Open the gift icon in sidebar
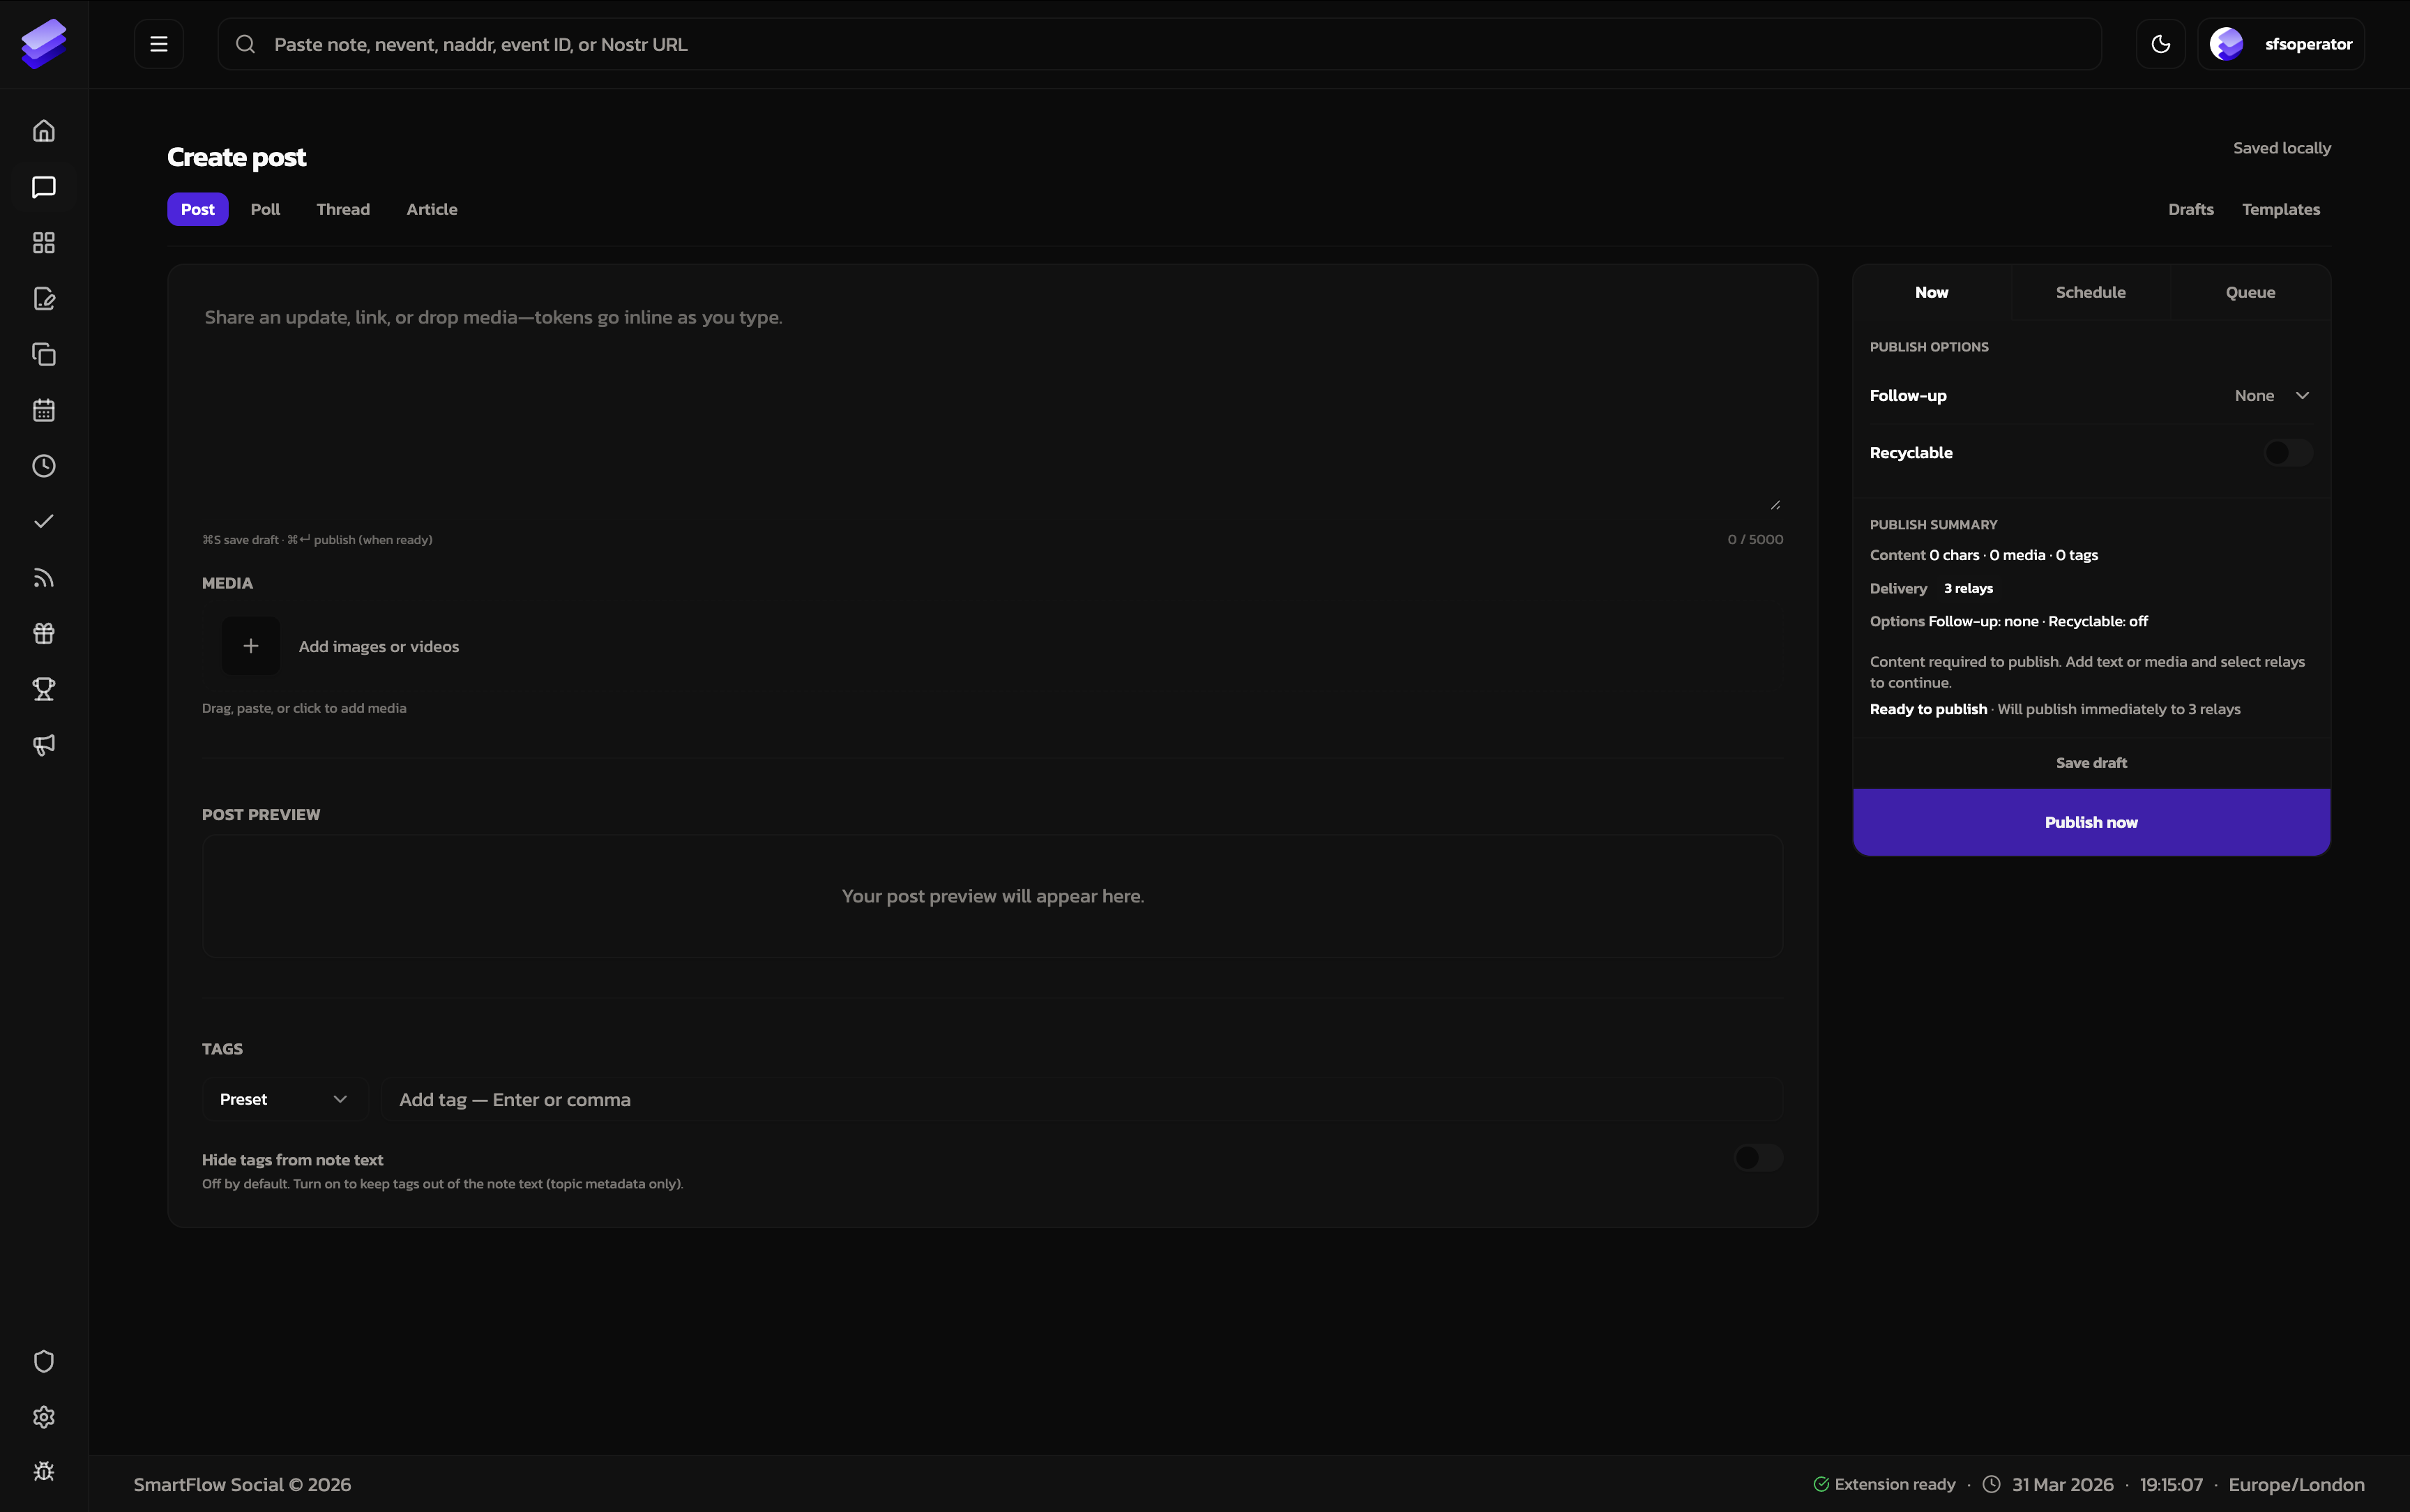The image size is (2410, 1512). pos(44,633)
